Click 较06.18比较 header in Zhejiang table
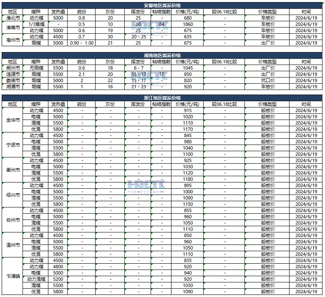325x297 pixels. point(224,104)
